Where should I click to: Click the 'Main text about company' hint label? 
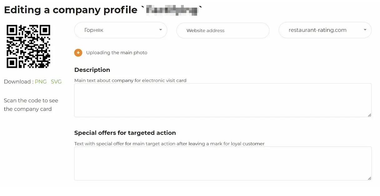[x=130, y=81]
